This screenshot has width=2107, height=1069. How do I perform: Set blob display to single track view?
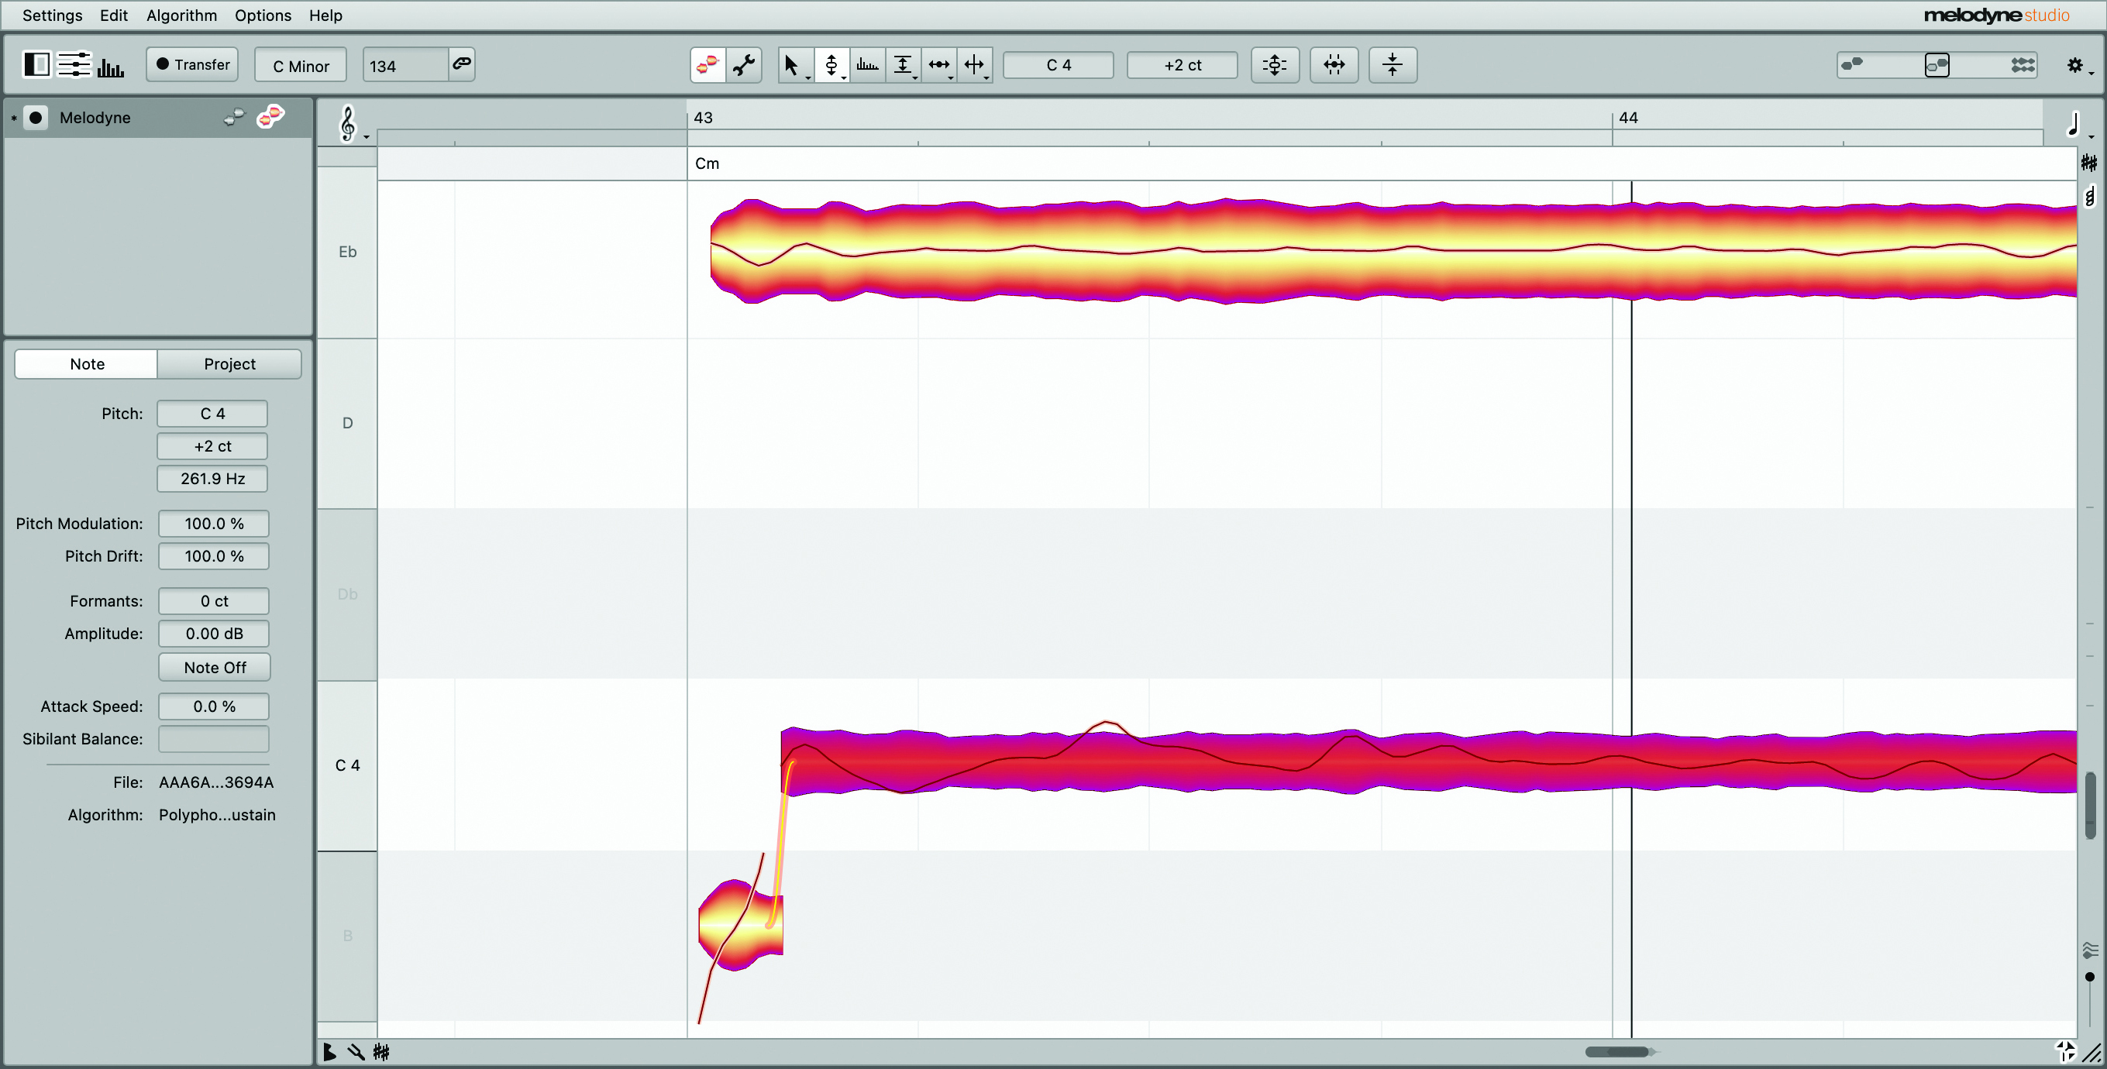pos(1852,64)
